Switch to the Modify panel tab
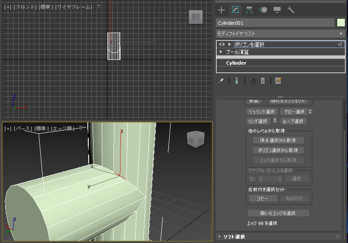This screenshot has height=243, width=348. [x=235, y=10]
